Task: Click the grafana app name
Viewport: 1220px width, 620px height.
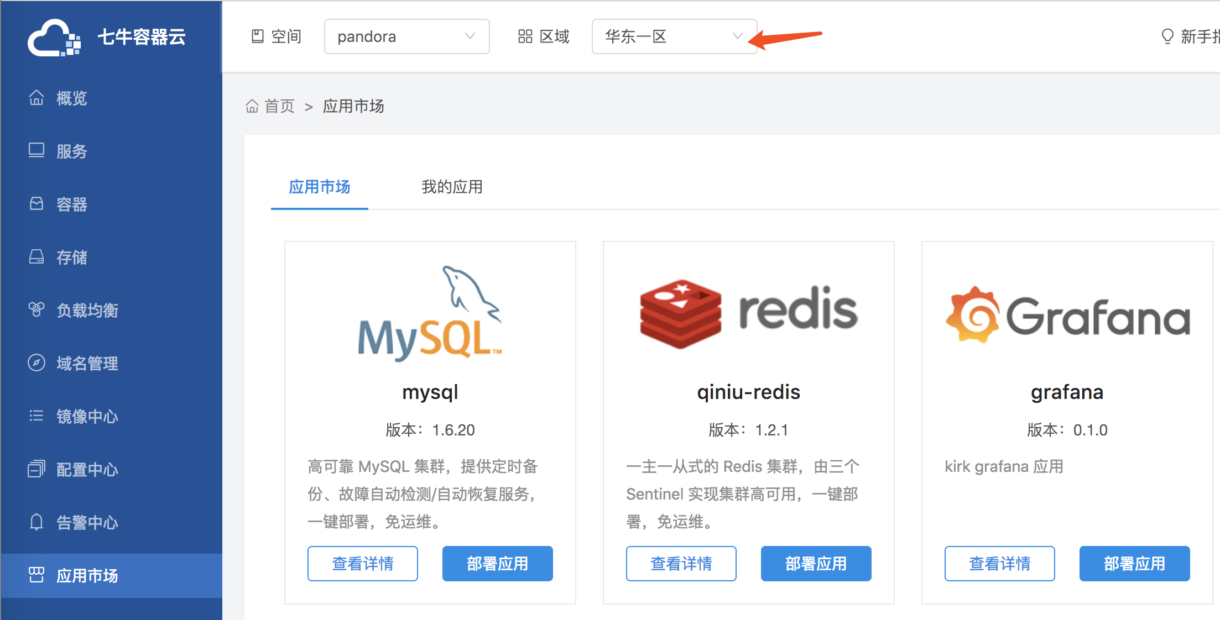Action: [1067, 392]
